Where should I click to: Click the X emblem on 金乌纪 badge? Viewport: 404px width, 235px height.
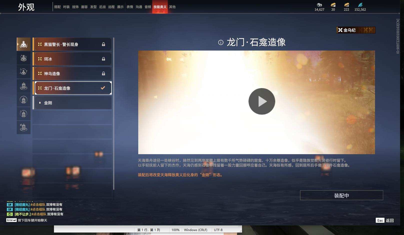[x=340, y=30]
